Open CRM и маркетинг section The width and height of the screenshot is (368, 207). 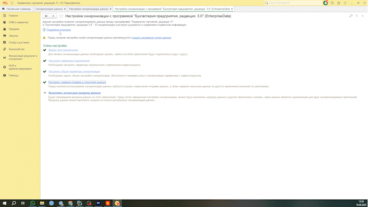20,22
